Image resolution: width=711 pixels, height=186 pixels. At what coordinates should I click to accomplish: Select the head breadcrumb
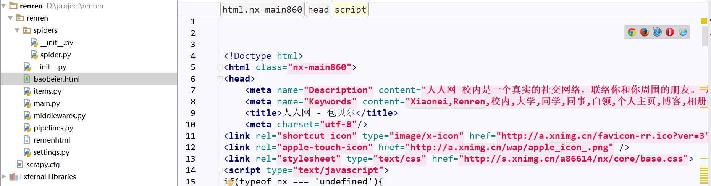[318, 10]
